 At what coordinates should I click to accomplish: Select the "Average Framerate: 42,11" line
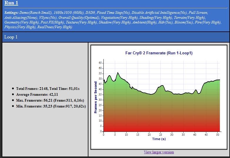coord(37,95)
